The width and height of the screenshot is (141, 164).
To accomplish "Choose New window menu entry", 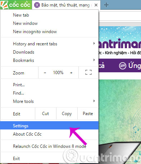I will pyautogui.click(x=49, y=23).
